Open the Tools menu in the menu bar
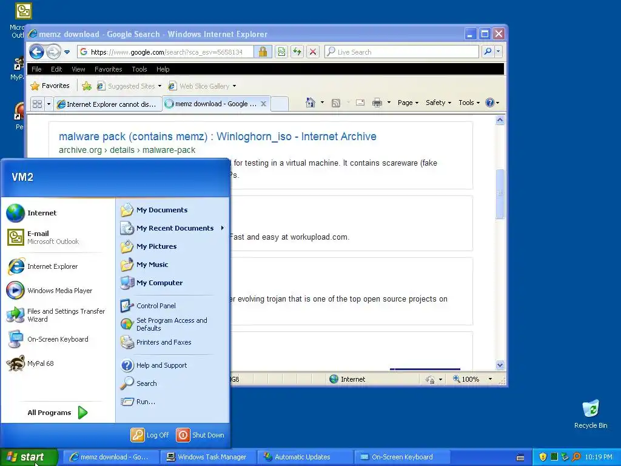Viewport: 621px width, 466px height. click(x=139, y=69)
